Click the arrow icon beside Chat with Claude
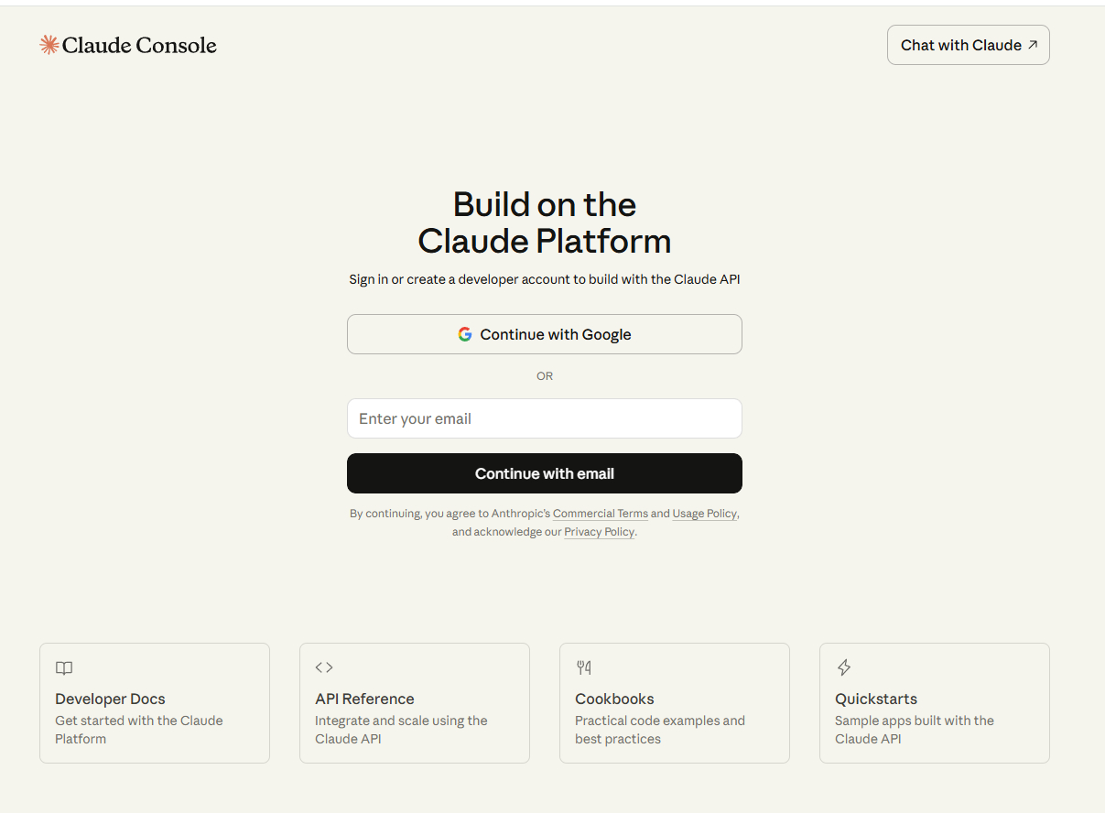The width and height of the screenshot is (1105, 813). [x=1033, y=45]
